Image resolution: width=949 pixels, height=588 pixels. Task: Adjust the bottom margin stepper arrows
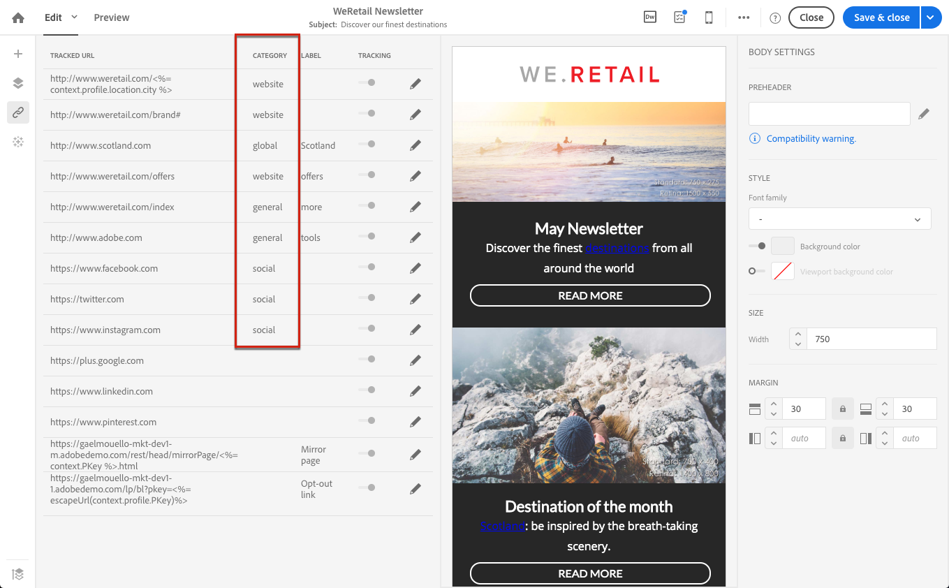coord(885,409)
